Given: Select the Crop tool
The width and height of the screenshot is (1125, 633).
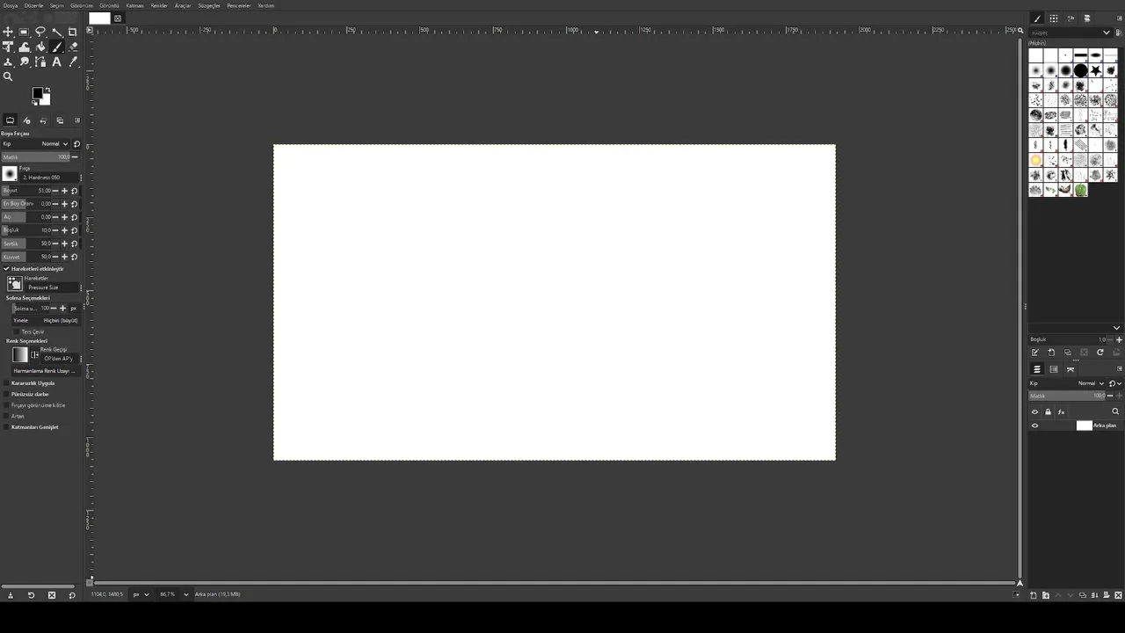Looking at the screenshot, I should pos(72,32).
